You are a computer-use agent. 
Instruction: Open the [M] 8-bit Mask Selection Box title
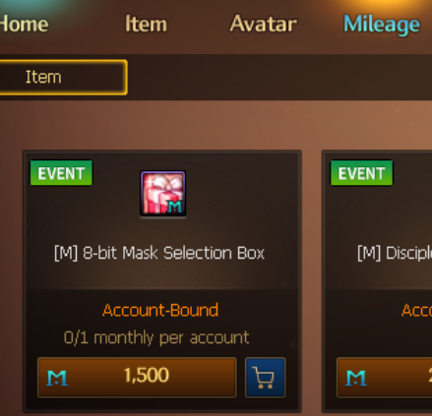pyautogui.click(x=159, y=253)
